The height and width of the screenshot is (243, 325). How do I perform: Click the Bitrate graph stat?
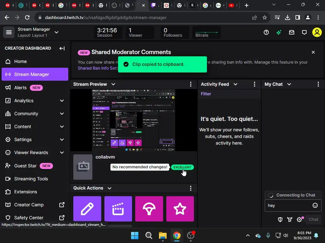tap(206, 33)
